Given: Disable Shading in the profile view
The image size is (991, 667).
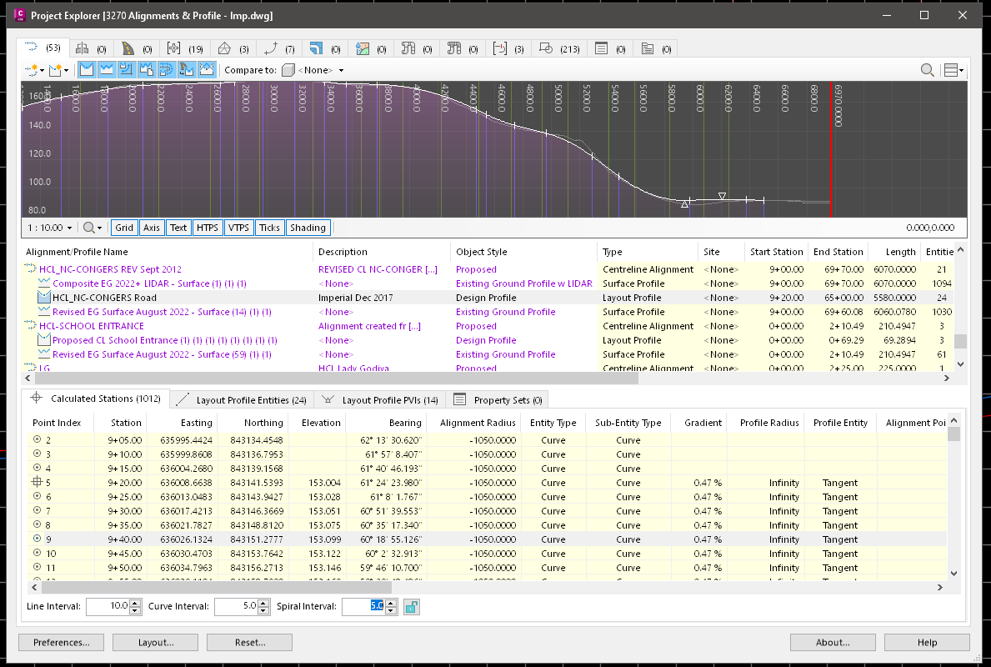Looking at the screenshot, I should coord(308,227).
